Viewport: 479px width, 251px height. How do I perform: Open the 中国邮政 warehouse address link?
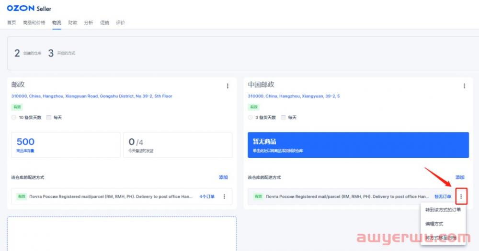[x=294, y=96]
